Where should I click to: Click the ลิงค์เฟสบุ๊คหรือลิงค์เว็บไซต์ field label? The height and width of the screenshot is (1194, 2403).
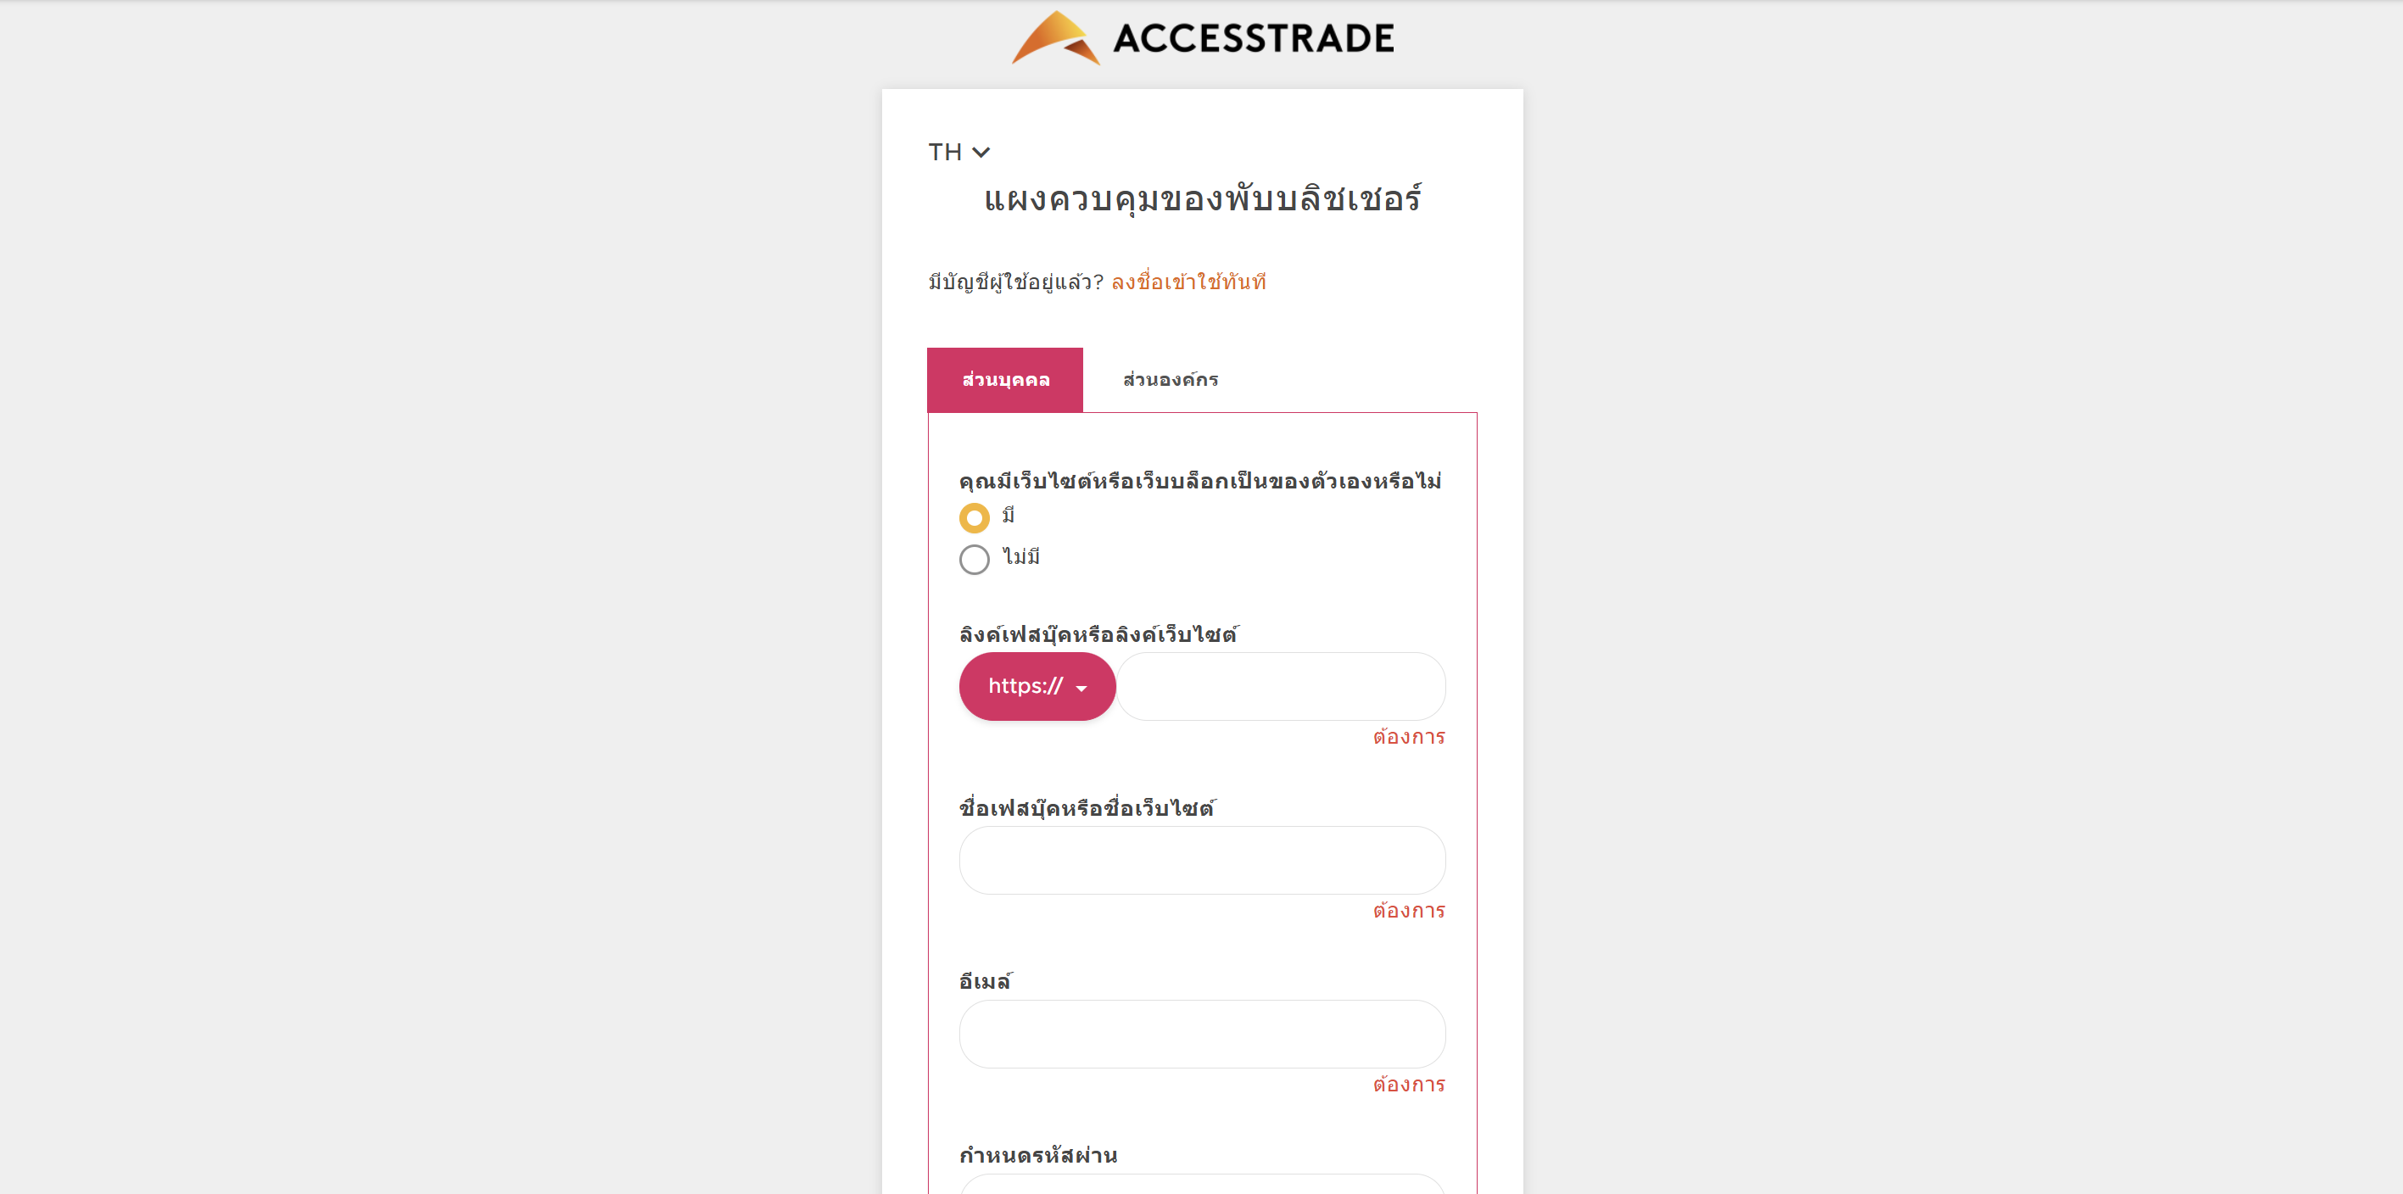pyautogui.click(x=1099, y=634)
